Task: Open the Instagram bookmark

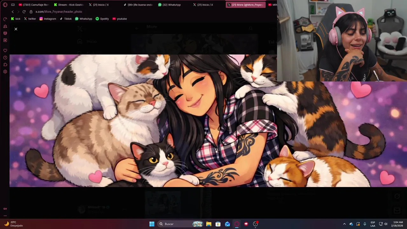Action: pos(48,19)
